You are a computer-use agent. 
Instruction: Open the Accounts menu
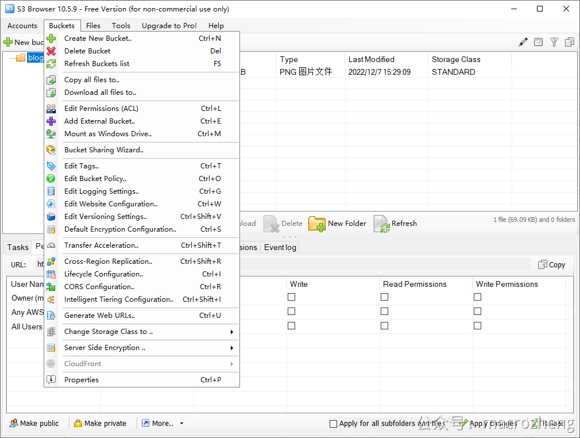tap(22, 25)
